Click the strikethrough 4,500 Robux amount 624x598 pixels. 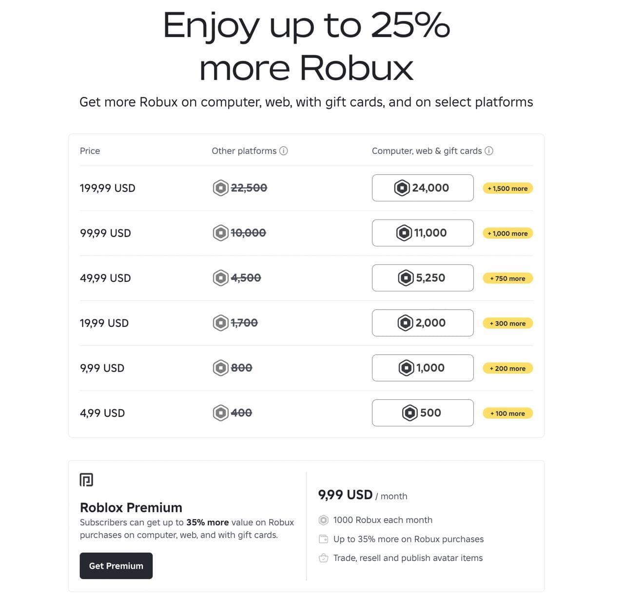[x=246, y=278]
